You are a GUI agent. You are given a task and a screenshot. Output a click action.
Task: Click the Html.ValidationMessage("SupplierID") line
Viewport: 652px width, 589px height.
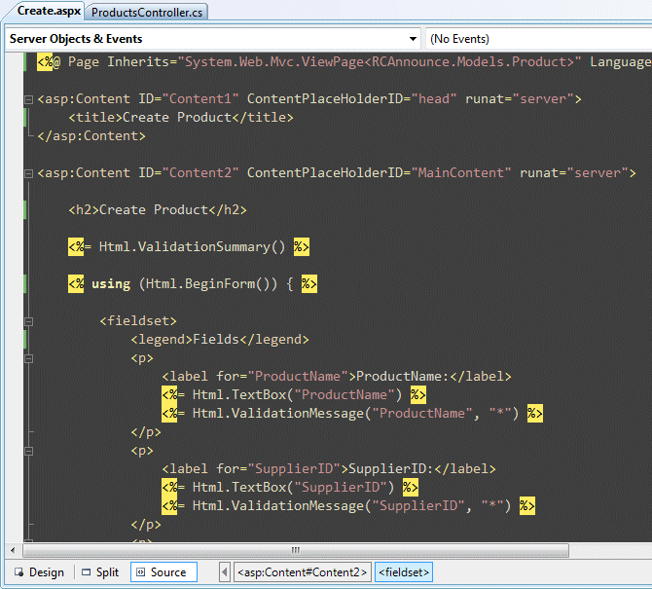[348, 506]
